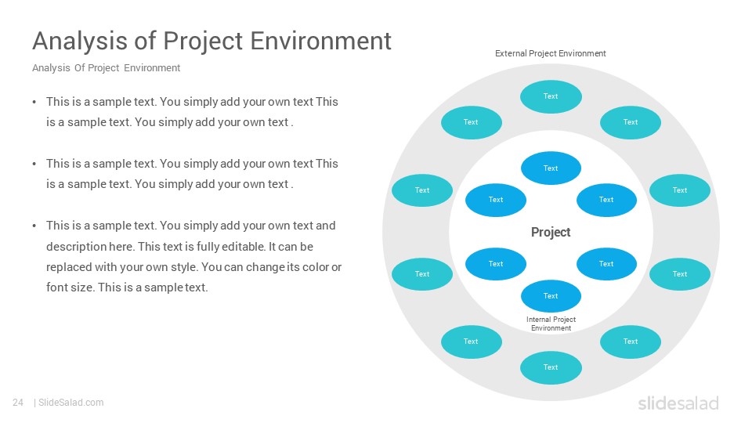The width and height of the screenshot is (752, 423).
Task: Select the upper-right teal oval of outer ring
Action: (x=630, y=122)
